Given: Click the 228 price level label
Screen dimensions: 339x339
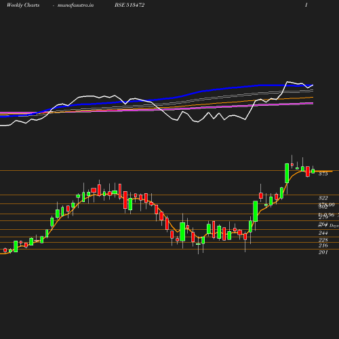Looking at the screenshot, I should click(x=323, y=240).
